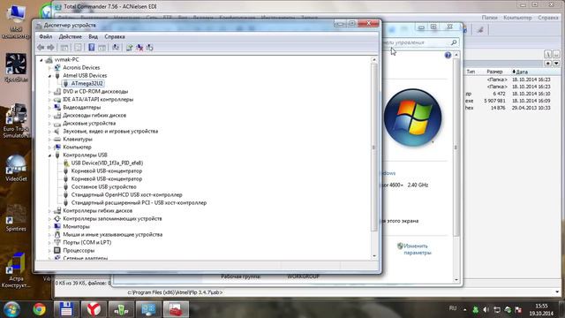The width and height of the screenshot is (565, 318).
Task: Select USB Device(VID_1f3a_PID_efe8) entry
Action: (107, 163)
